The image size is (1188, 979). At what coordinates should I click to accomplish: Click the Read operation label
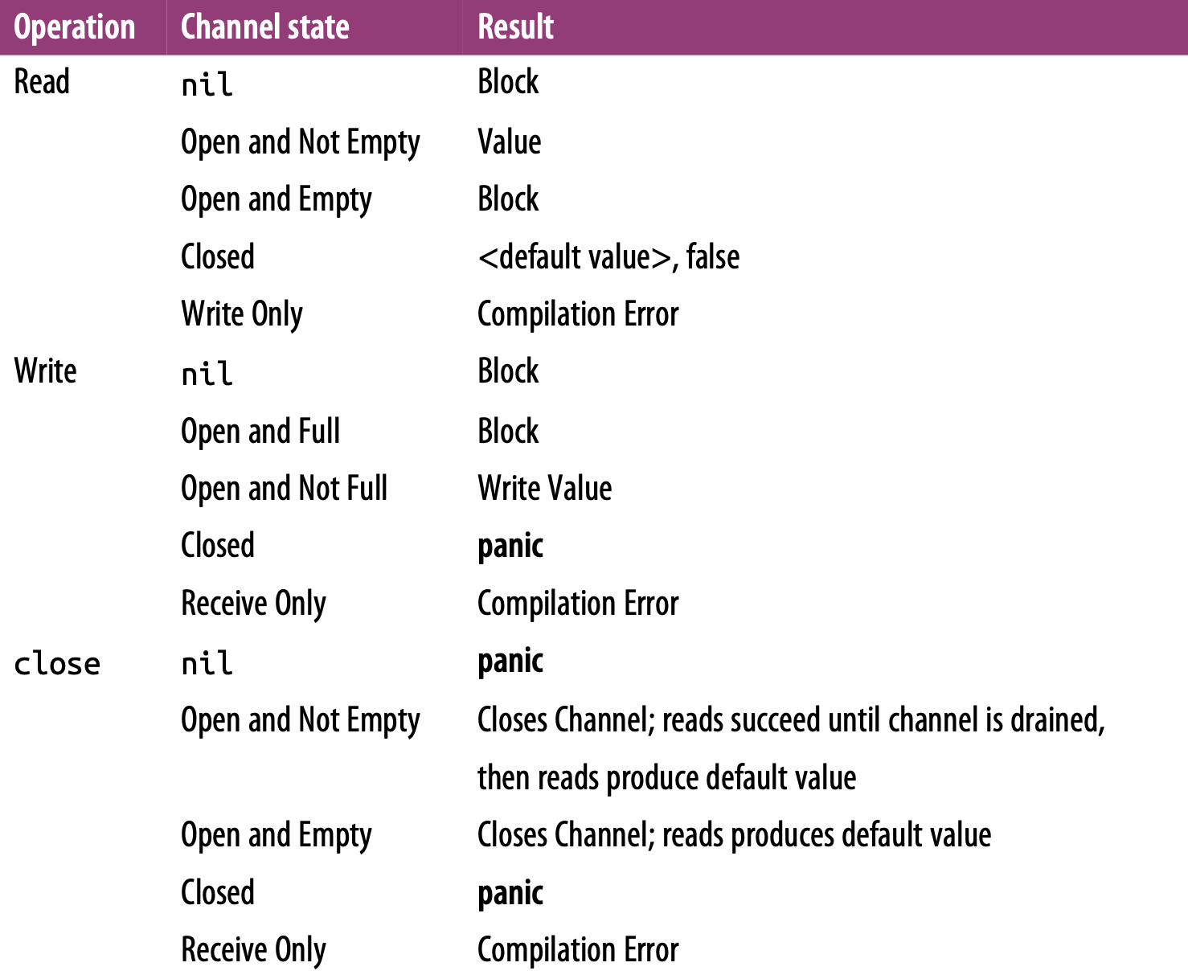42,82
